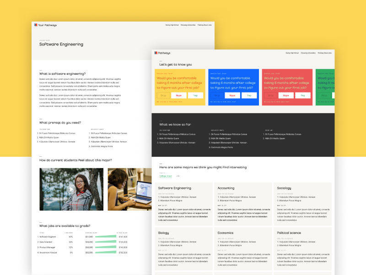Click the What prereqs do you need heading
366x275 pixels.
[x=60, y=122]
